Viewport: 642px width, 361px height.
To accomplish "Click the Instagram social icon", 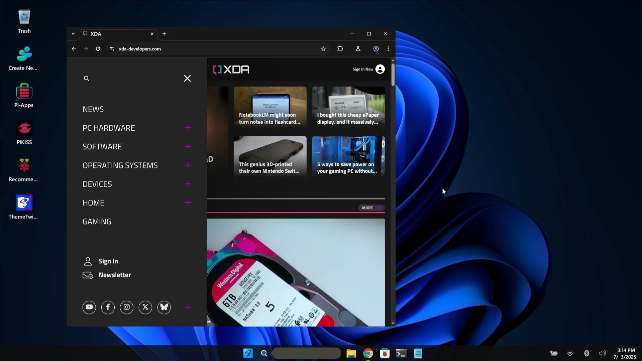I will click(x=126, y=307).
